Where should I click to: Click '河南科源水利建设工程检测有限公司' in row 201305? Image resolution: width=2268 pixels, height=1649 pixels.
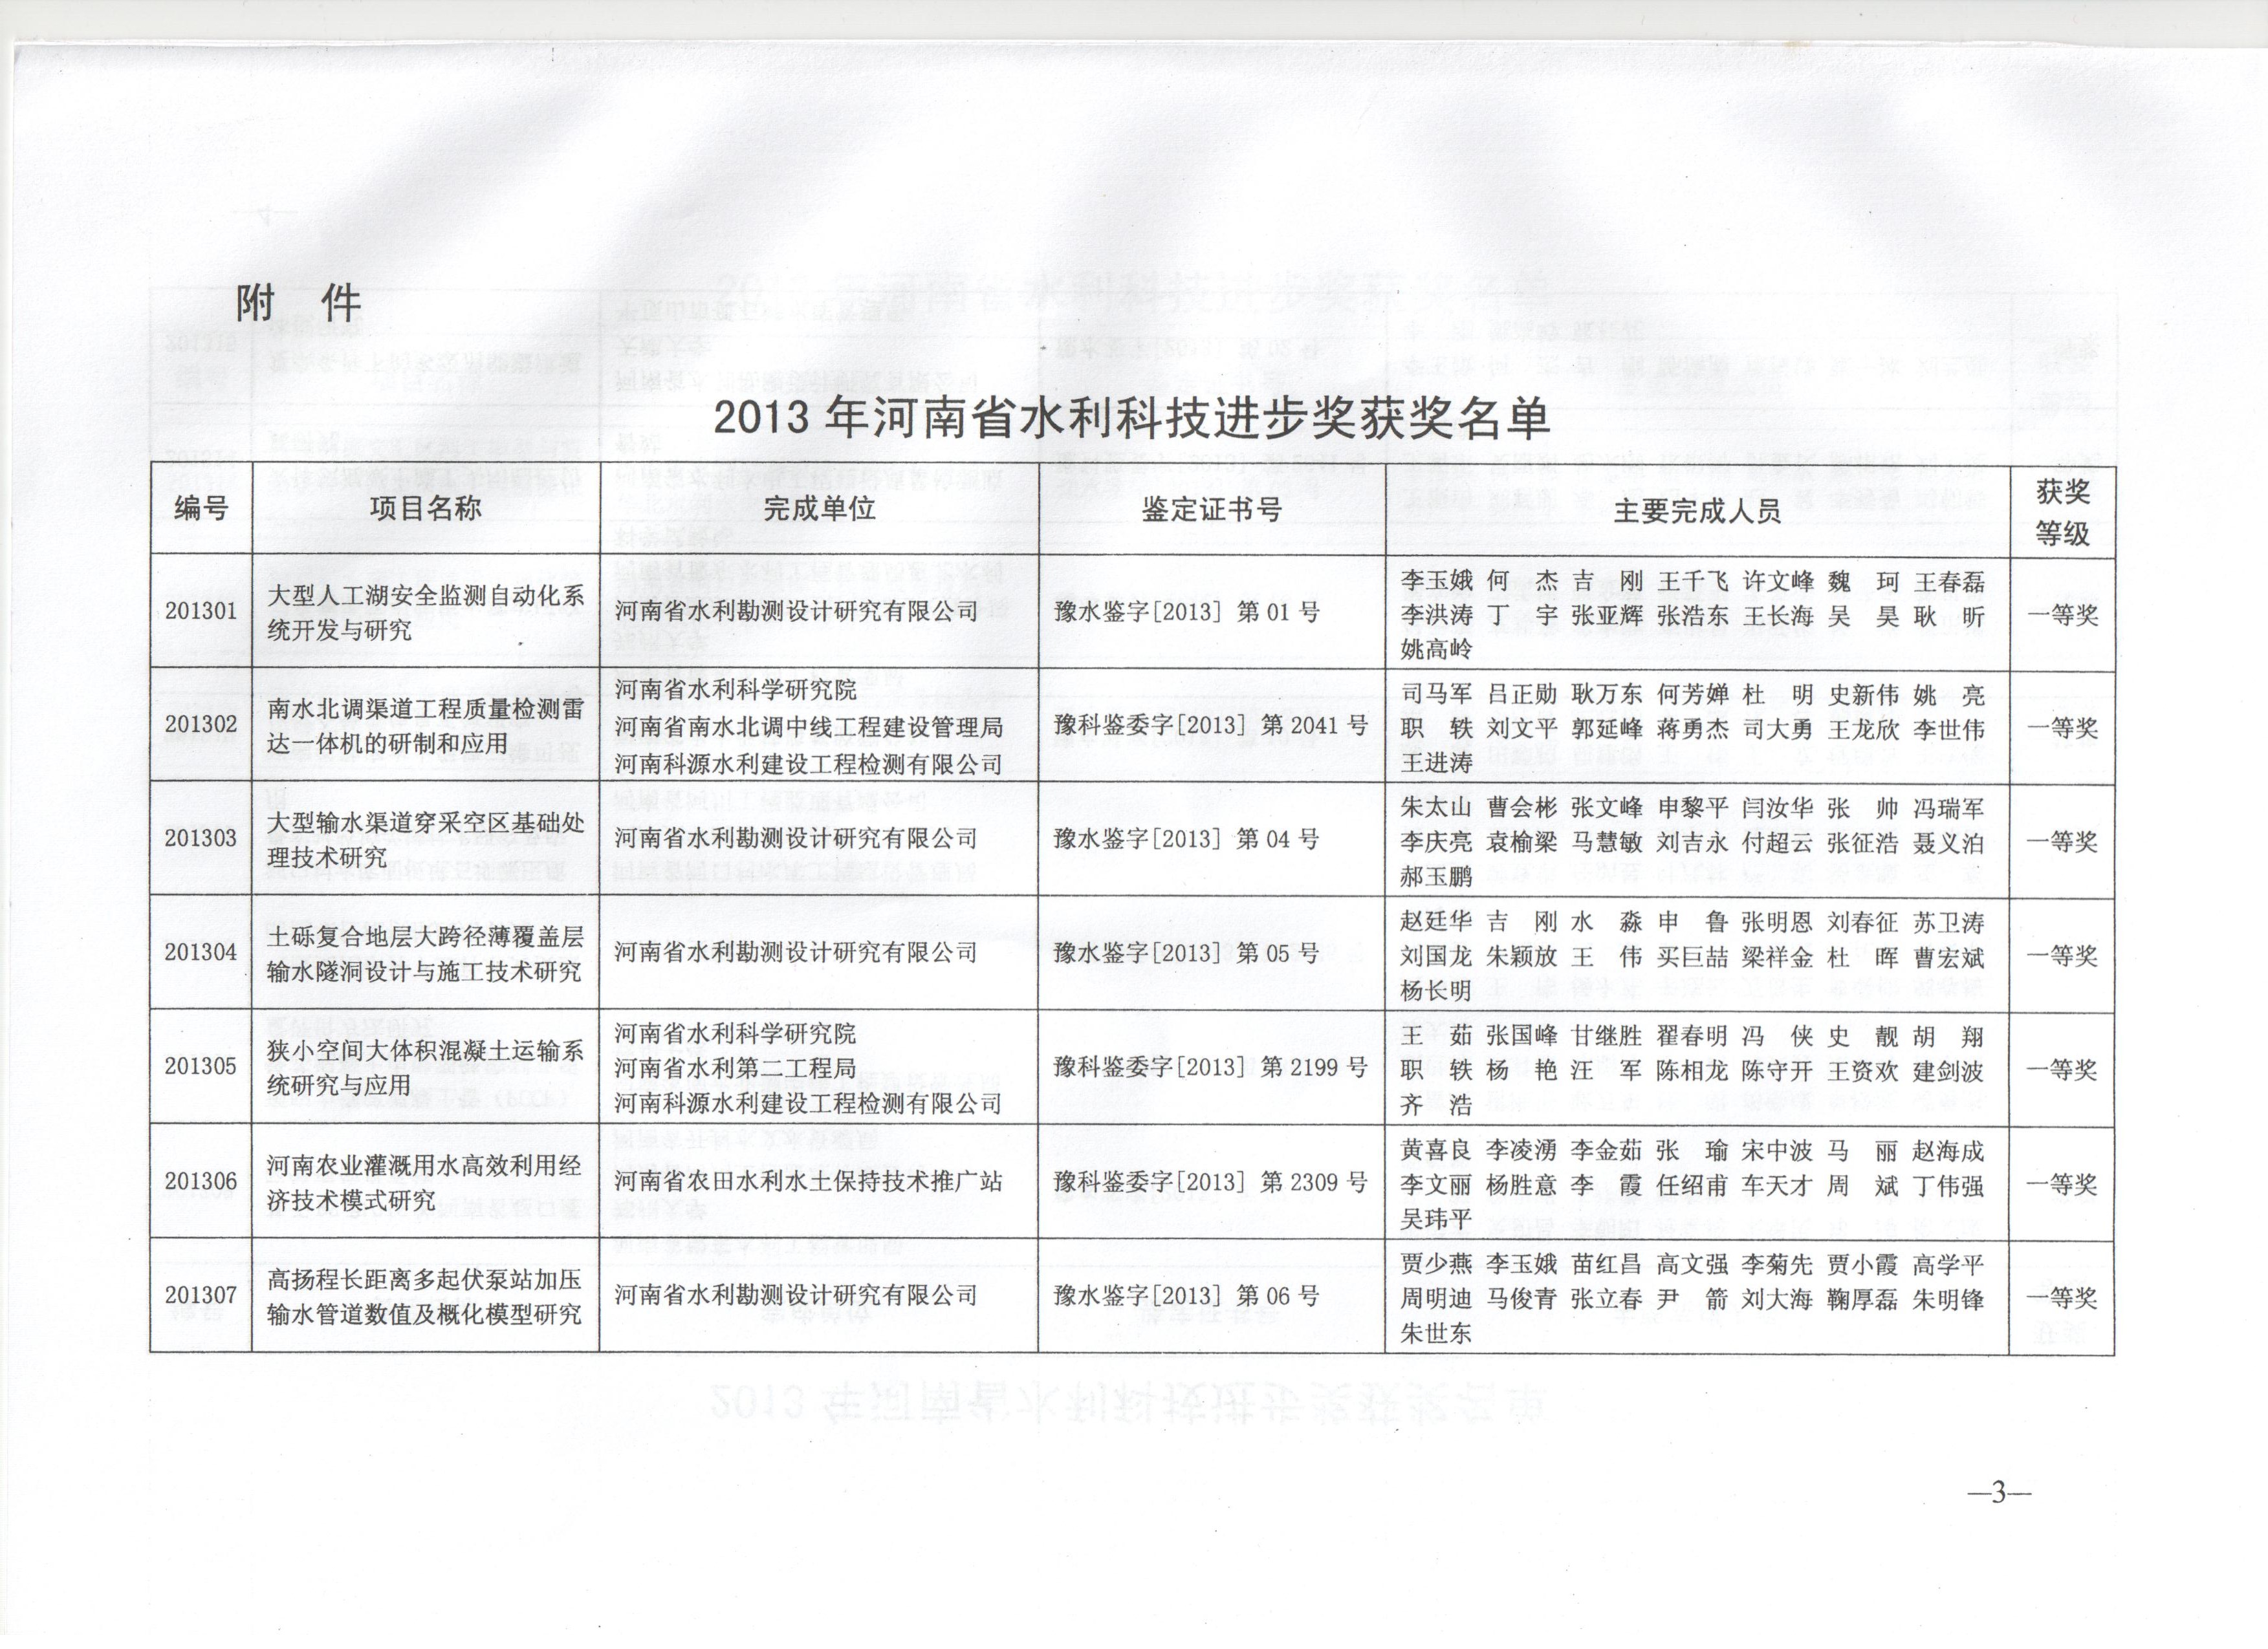tap(808, 1103)
